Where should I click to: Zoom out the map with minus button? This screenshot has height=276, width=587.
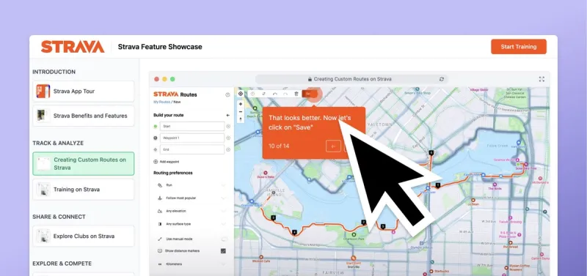coord(241,112)
